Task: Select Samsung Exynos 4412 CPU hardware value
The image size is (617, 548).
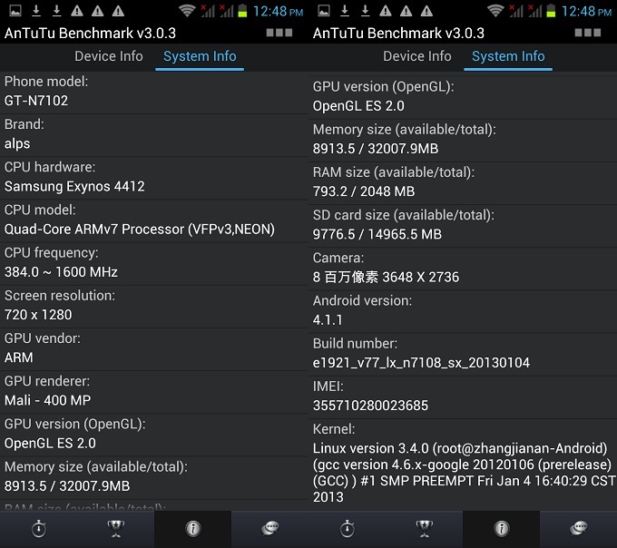Action: click(x=74, y=187)
